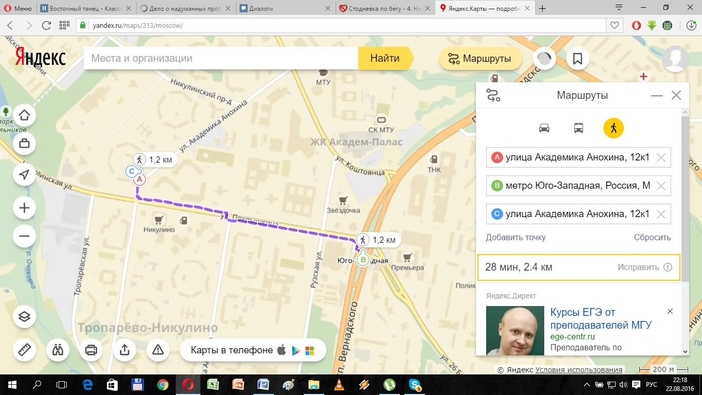
Task: Reload the current page
Action: [x=46, y=25]
